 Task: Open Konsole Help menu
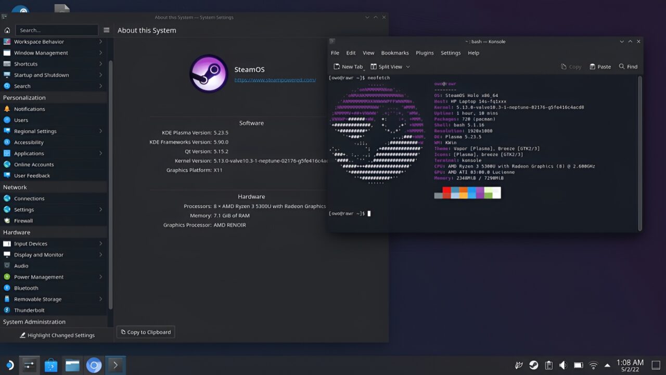tap(473, 53)
